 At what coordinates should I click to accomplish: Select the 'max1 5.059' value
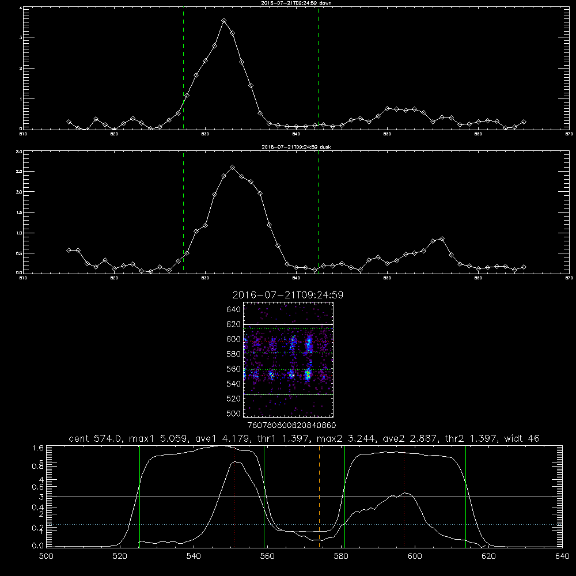click(158, 438)
